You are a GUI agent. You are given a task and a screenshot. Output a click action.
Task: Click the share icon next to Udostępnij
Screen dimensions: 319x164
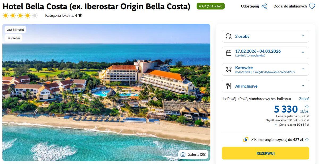264,6
